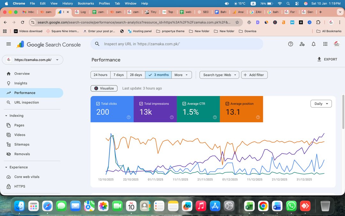Select the 28 days date range

pyautogui.click(x=136, y=75)
